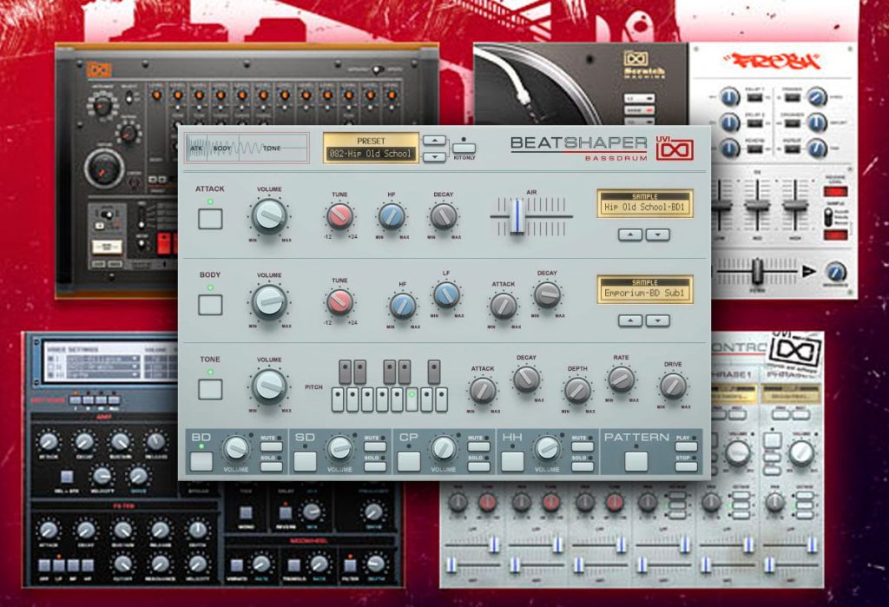889x607 pixels.
Task: Toggle the ATTACK layer on/off button
Action: pos(210,219)
